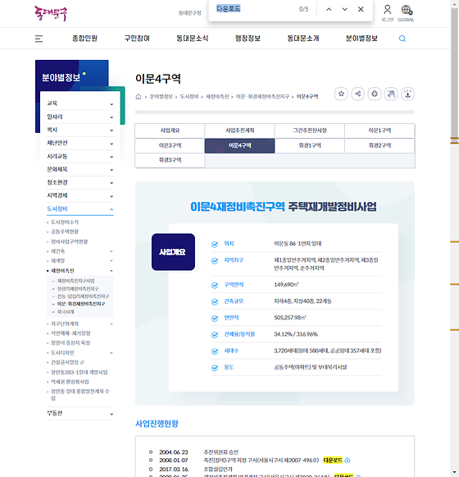Open the 종합민원 main menu
Screen dimensions: 459x477
coord(84,39)
